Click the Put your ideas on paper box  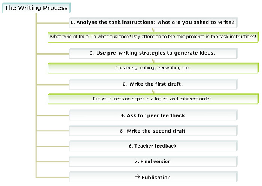(153, 99)
